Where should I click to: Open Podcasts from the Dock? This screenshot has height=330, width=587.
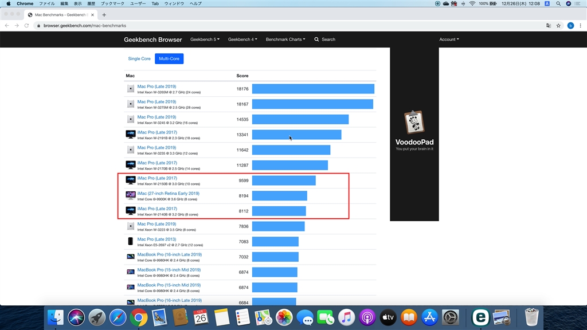coord(367,317)
